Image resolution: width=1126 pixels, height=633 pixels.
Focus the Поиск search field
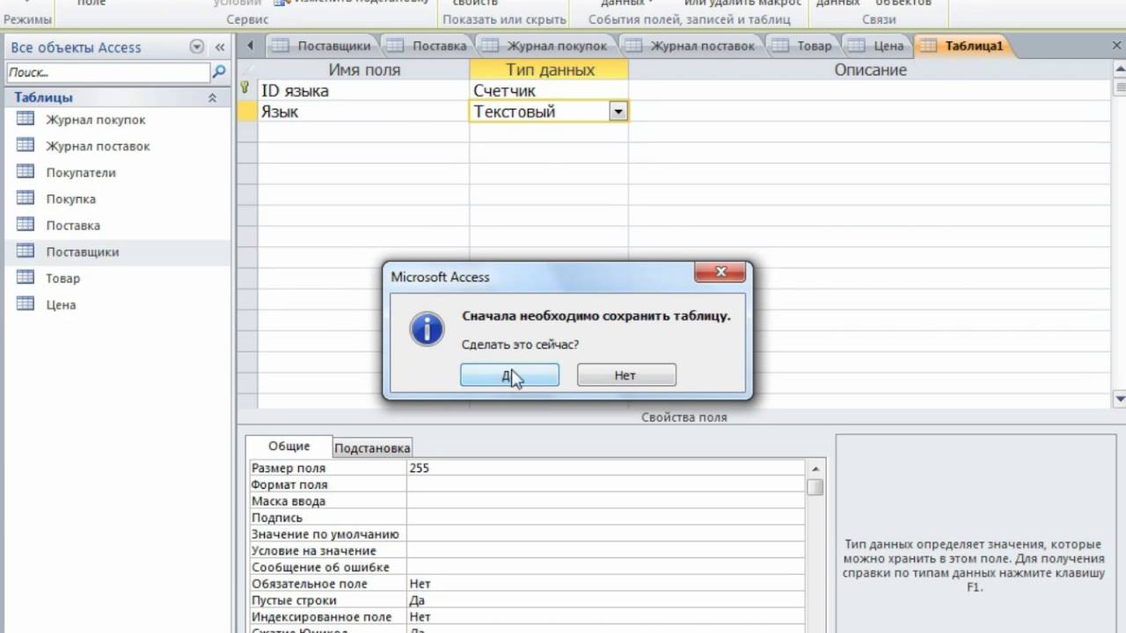click(109, 72)
